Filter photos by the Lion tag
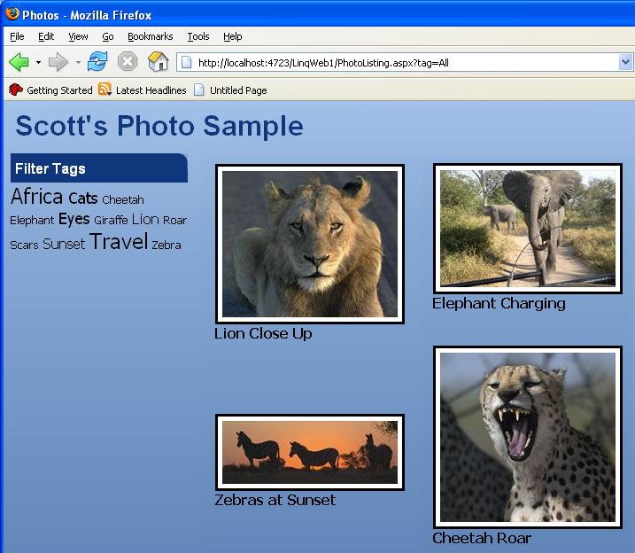 click(145, 219)
